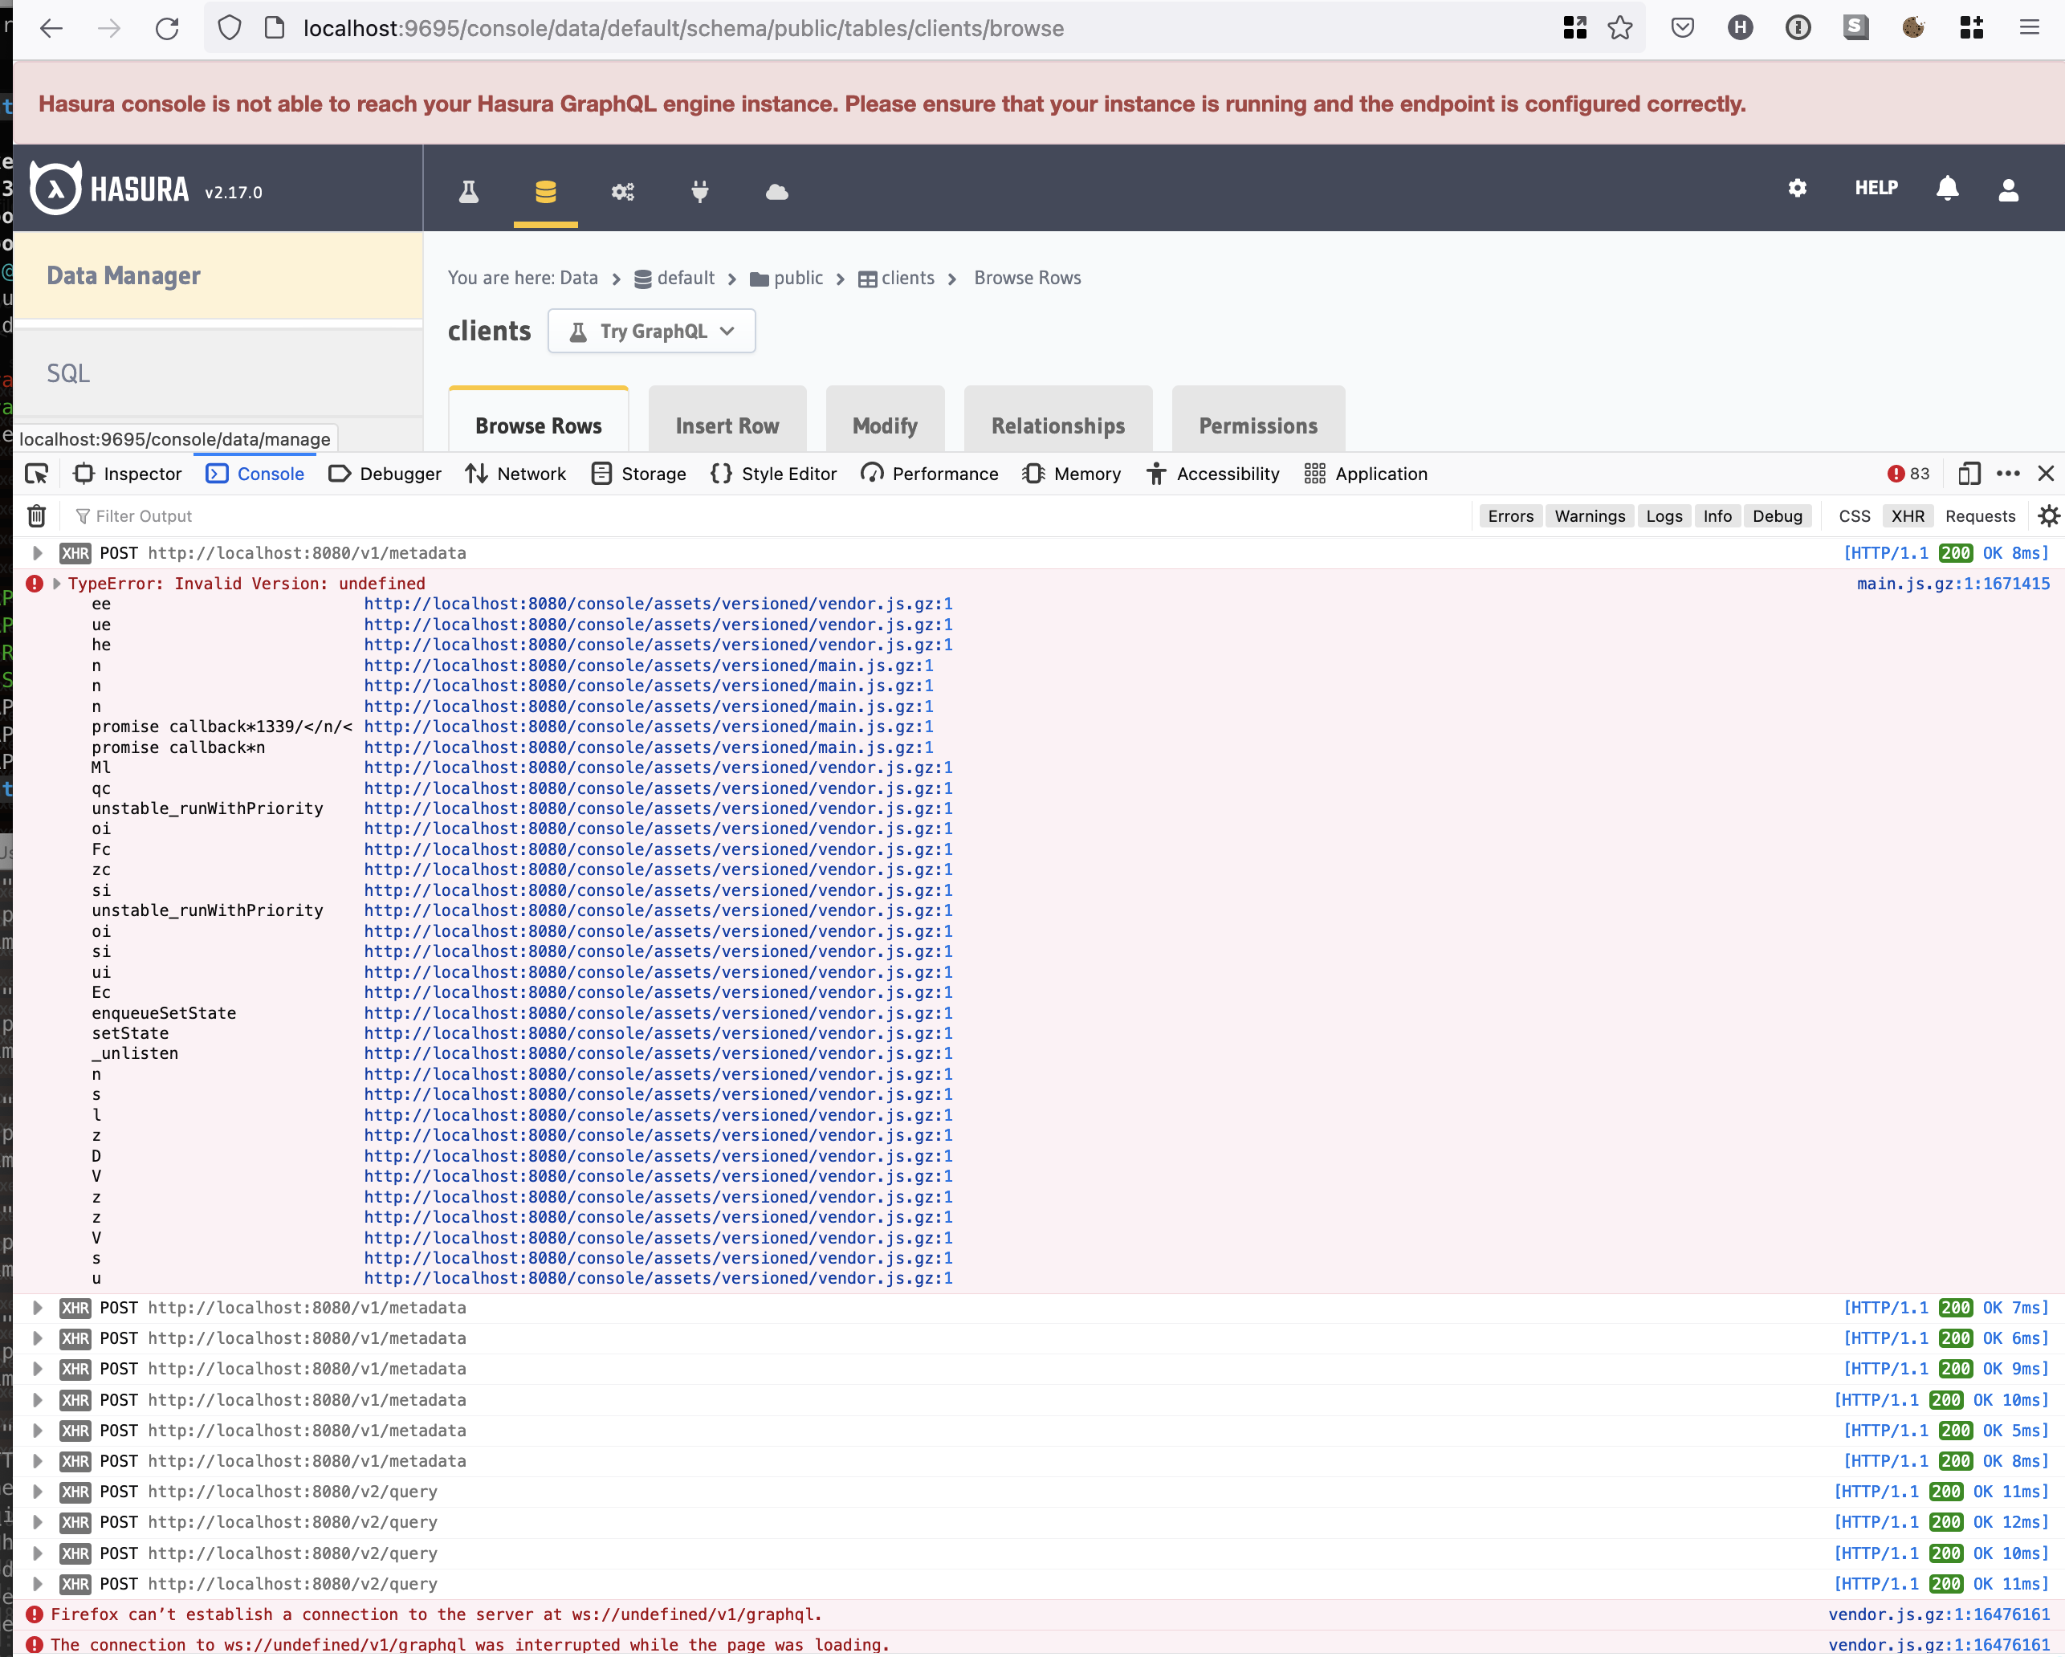Open the Network devtools tab

pos(515,474)
